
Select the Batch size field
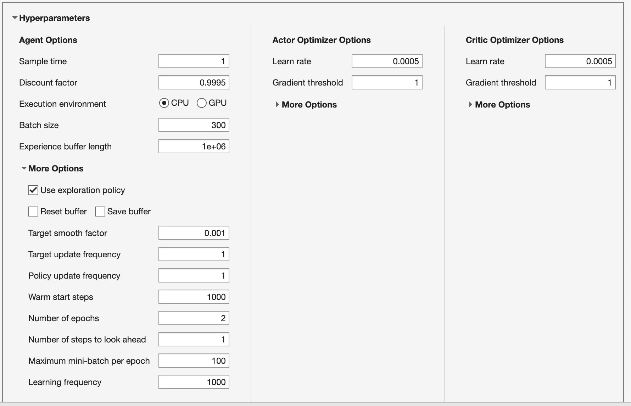(194, 125)
